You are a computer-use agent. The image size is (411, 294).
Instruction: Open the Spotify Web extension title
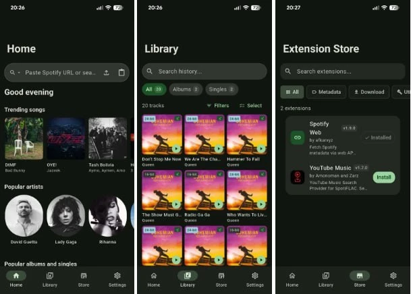[x=319, y=128]
